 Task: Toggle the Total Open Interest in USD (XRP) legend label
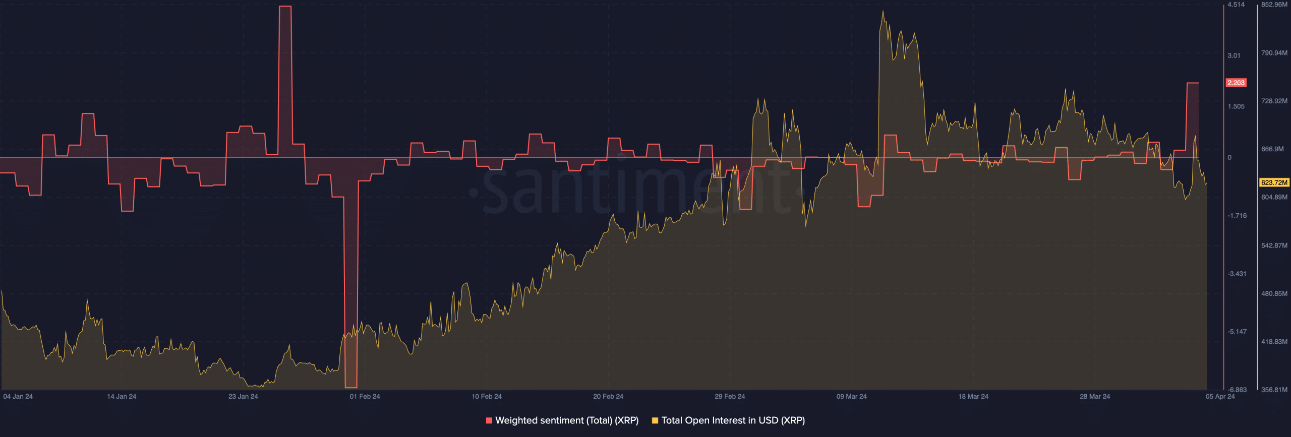coord(733,420)
